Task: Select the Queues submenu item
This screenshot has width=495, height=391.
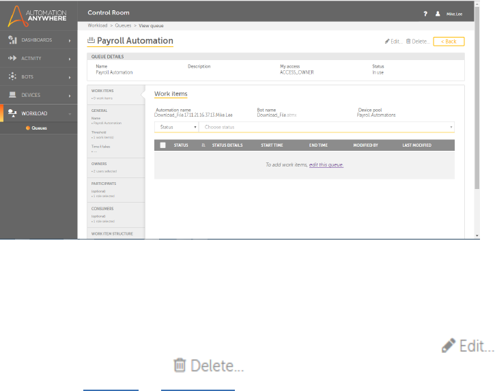Action: (x=38, y=128)
